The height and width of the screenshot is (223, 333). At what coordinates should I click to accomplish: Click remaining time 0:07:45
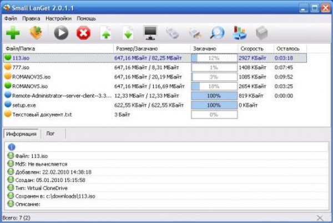pos(284,68)
